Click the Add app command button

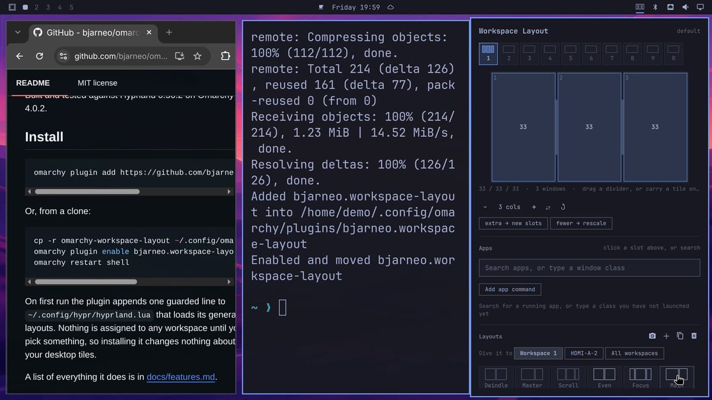tap(510, 289)
